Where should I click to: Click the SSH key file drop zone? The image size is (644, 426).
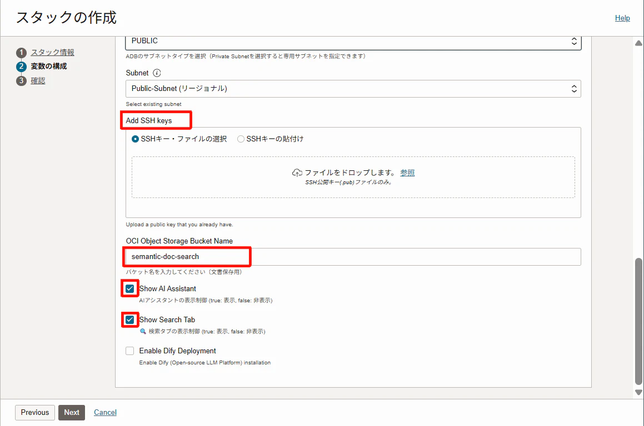(353, 177)
